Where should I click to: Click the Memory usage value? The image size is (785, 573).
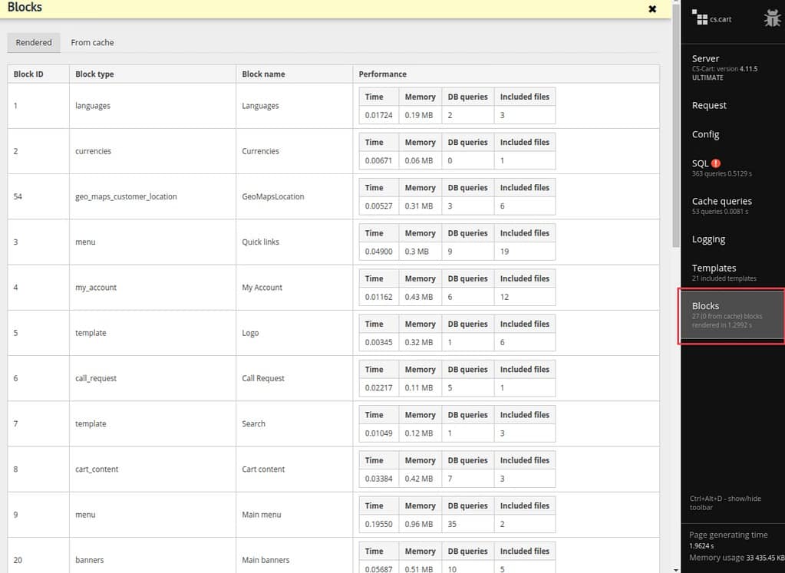(765, 558)
